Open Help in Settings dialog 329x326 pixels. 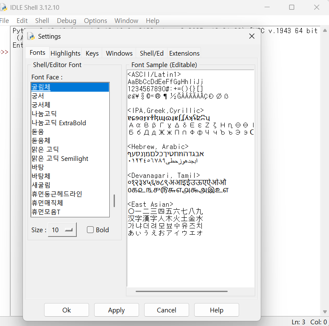(217, 310)
